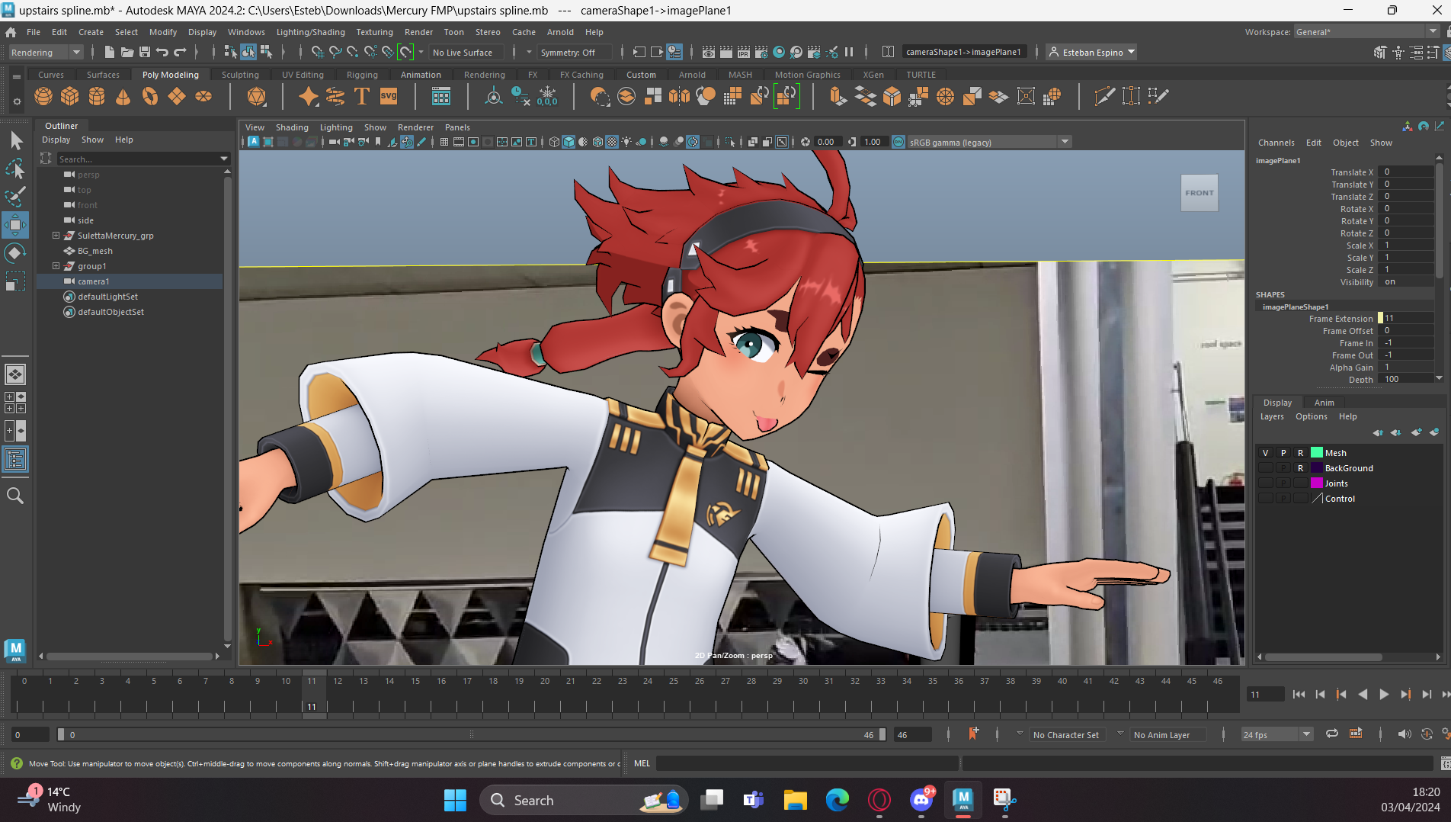Open the Rendering menu set dropdown
Screen dimensions: 1451x822
click(46, 53)
